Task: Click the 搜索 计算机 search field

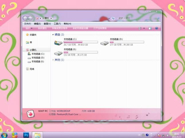Action: [137, 18]
